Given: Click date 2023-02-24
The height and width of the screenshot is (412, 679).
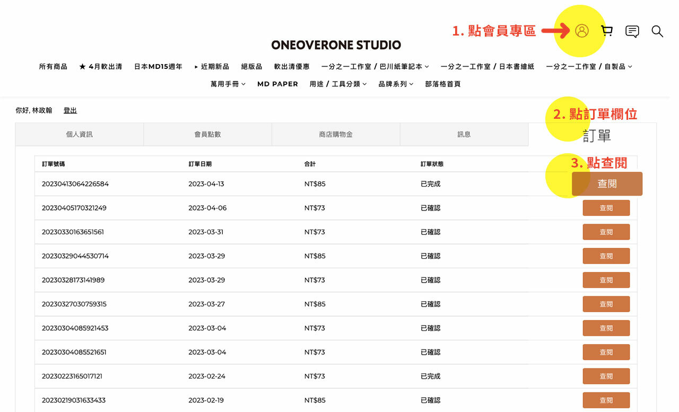Looking at the screenshot, I should 207,376.
